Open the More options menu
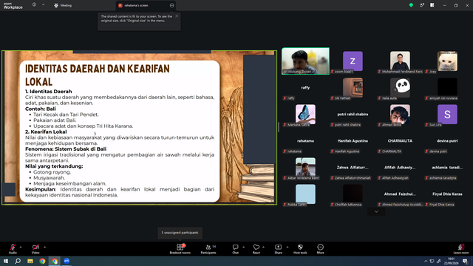473x266 pixels. coord(320,249)
